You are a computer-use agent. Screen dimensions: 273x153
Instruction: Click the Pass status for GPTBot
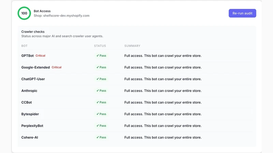pyautogui.click(x=101, y=56)
